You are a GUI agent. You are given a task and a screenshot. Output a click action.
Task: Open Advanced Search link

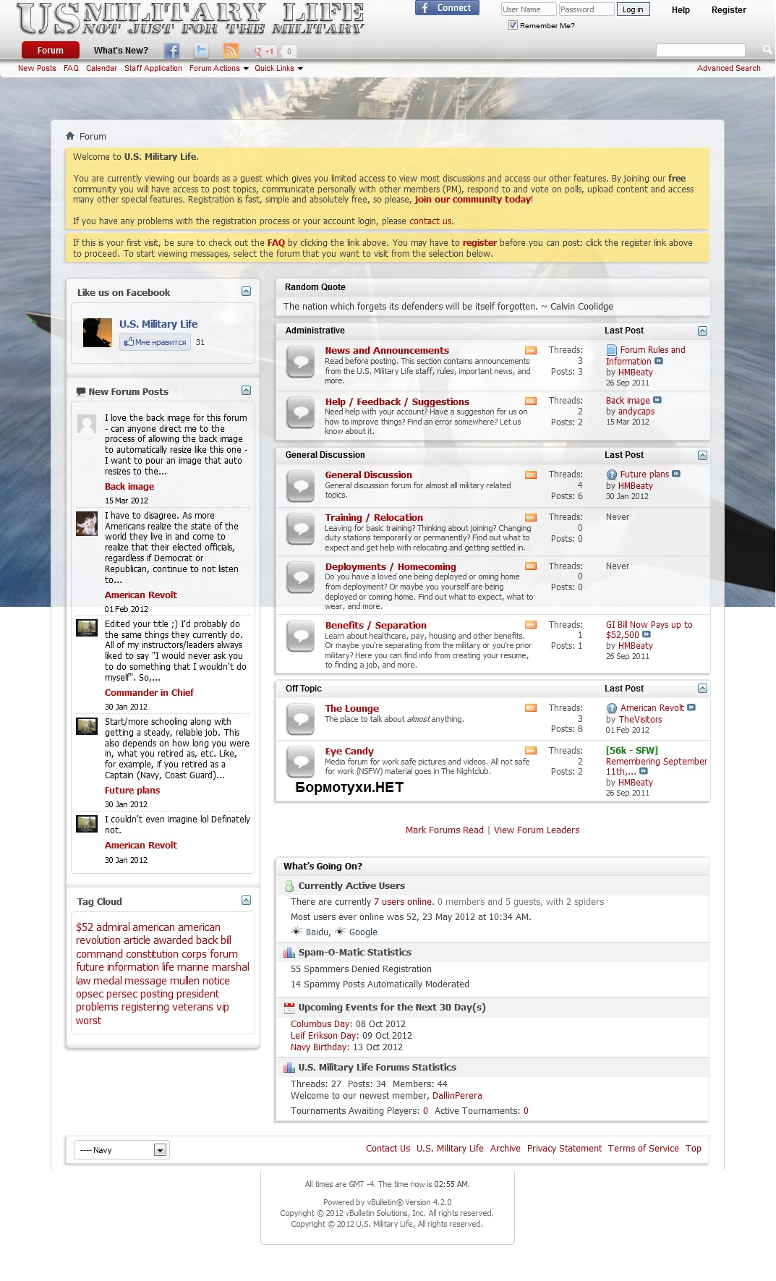click(x=729, y=68)
